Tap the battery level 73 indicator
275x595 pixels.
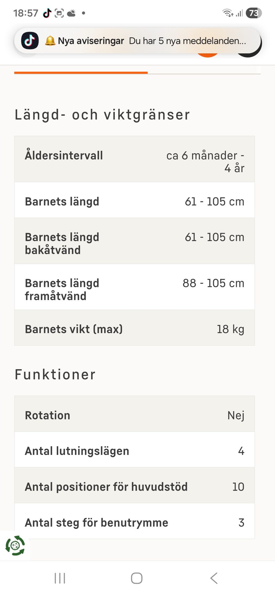tap(254, 13)
